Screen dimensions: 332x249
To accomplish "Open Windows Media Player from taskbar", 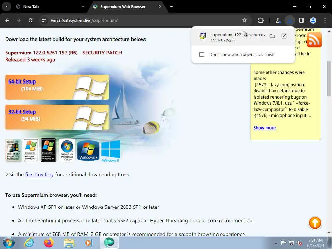I will tap(89, 243).
